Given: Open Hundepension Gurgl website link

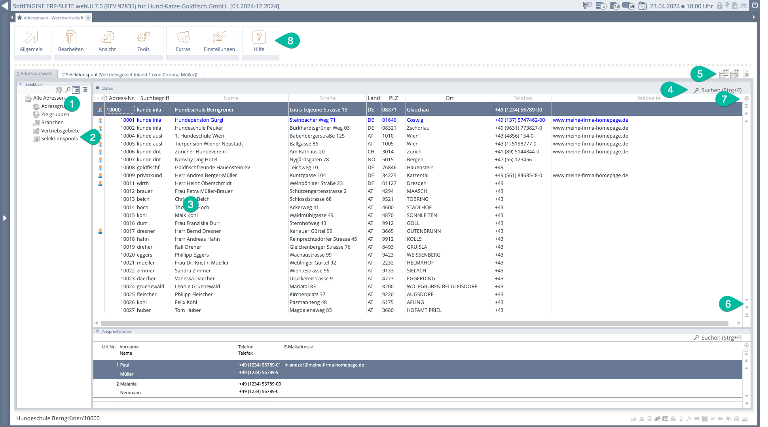Looking at the screenshot, I should [x=590, y=120].
